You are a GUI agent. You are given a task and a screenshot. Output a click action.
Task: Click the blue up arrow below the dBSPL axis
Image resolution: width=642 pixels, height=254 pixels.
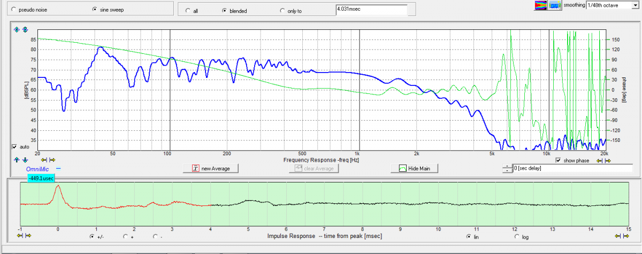point(16,160)
